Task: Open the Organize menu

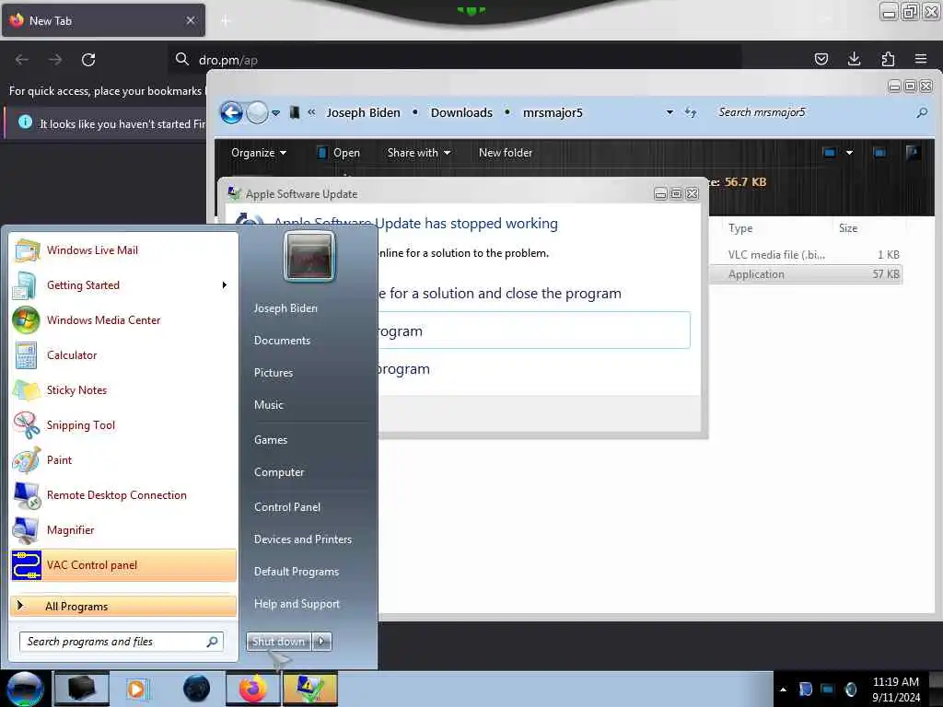Action: (x=259, y=153)
